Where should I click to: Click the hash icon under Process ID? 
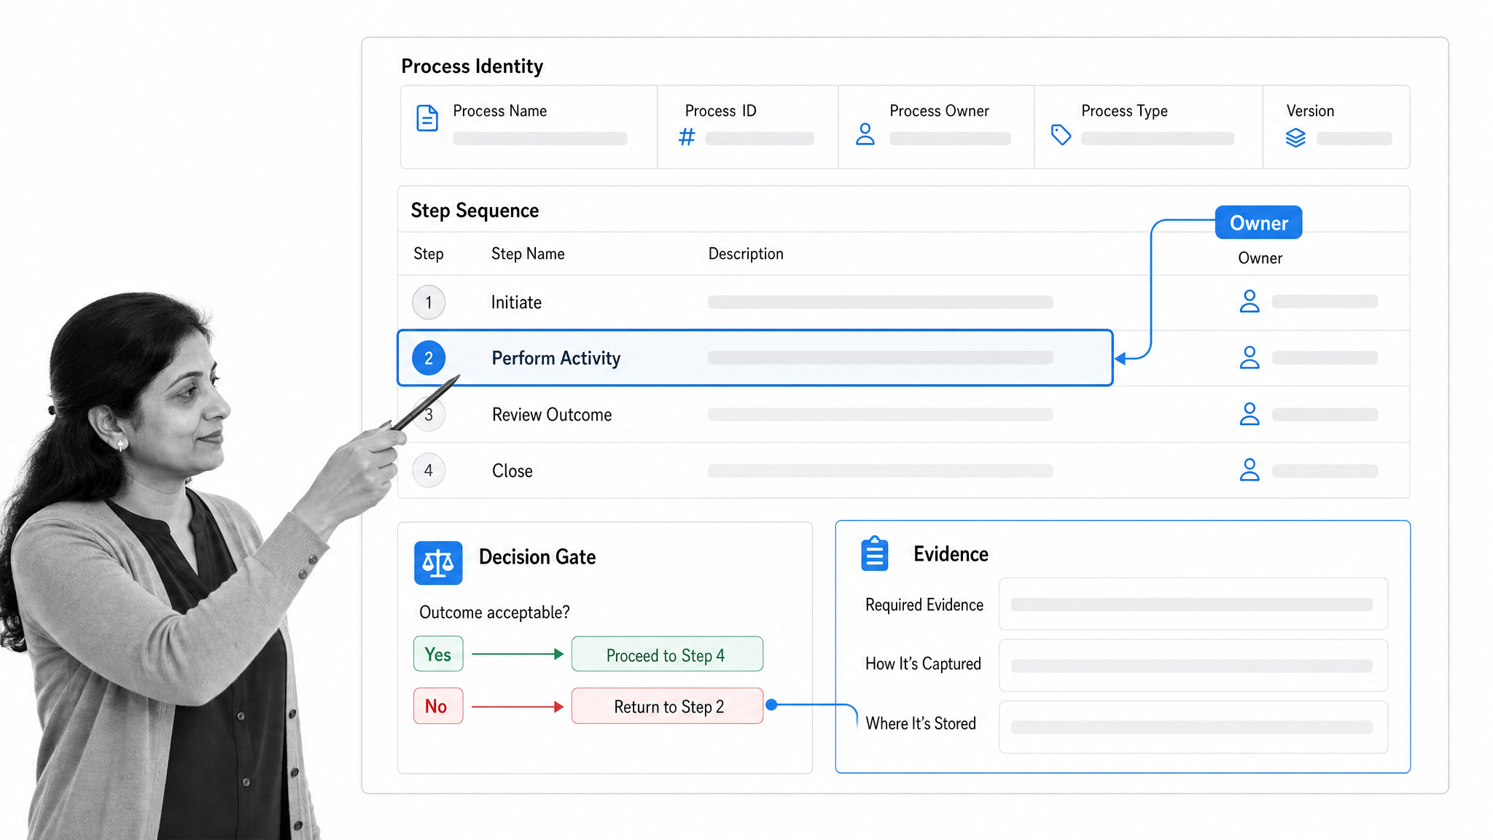[x=687, y=137]
